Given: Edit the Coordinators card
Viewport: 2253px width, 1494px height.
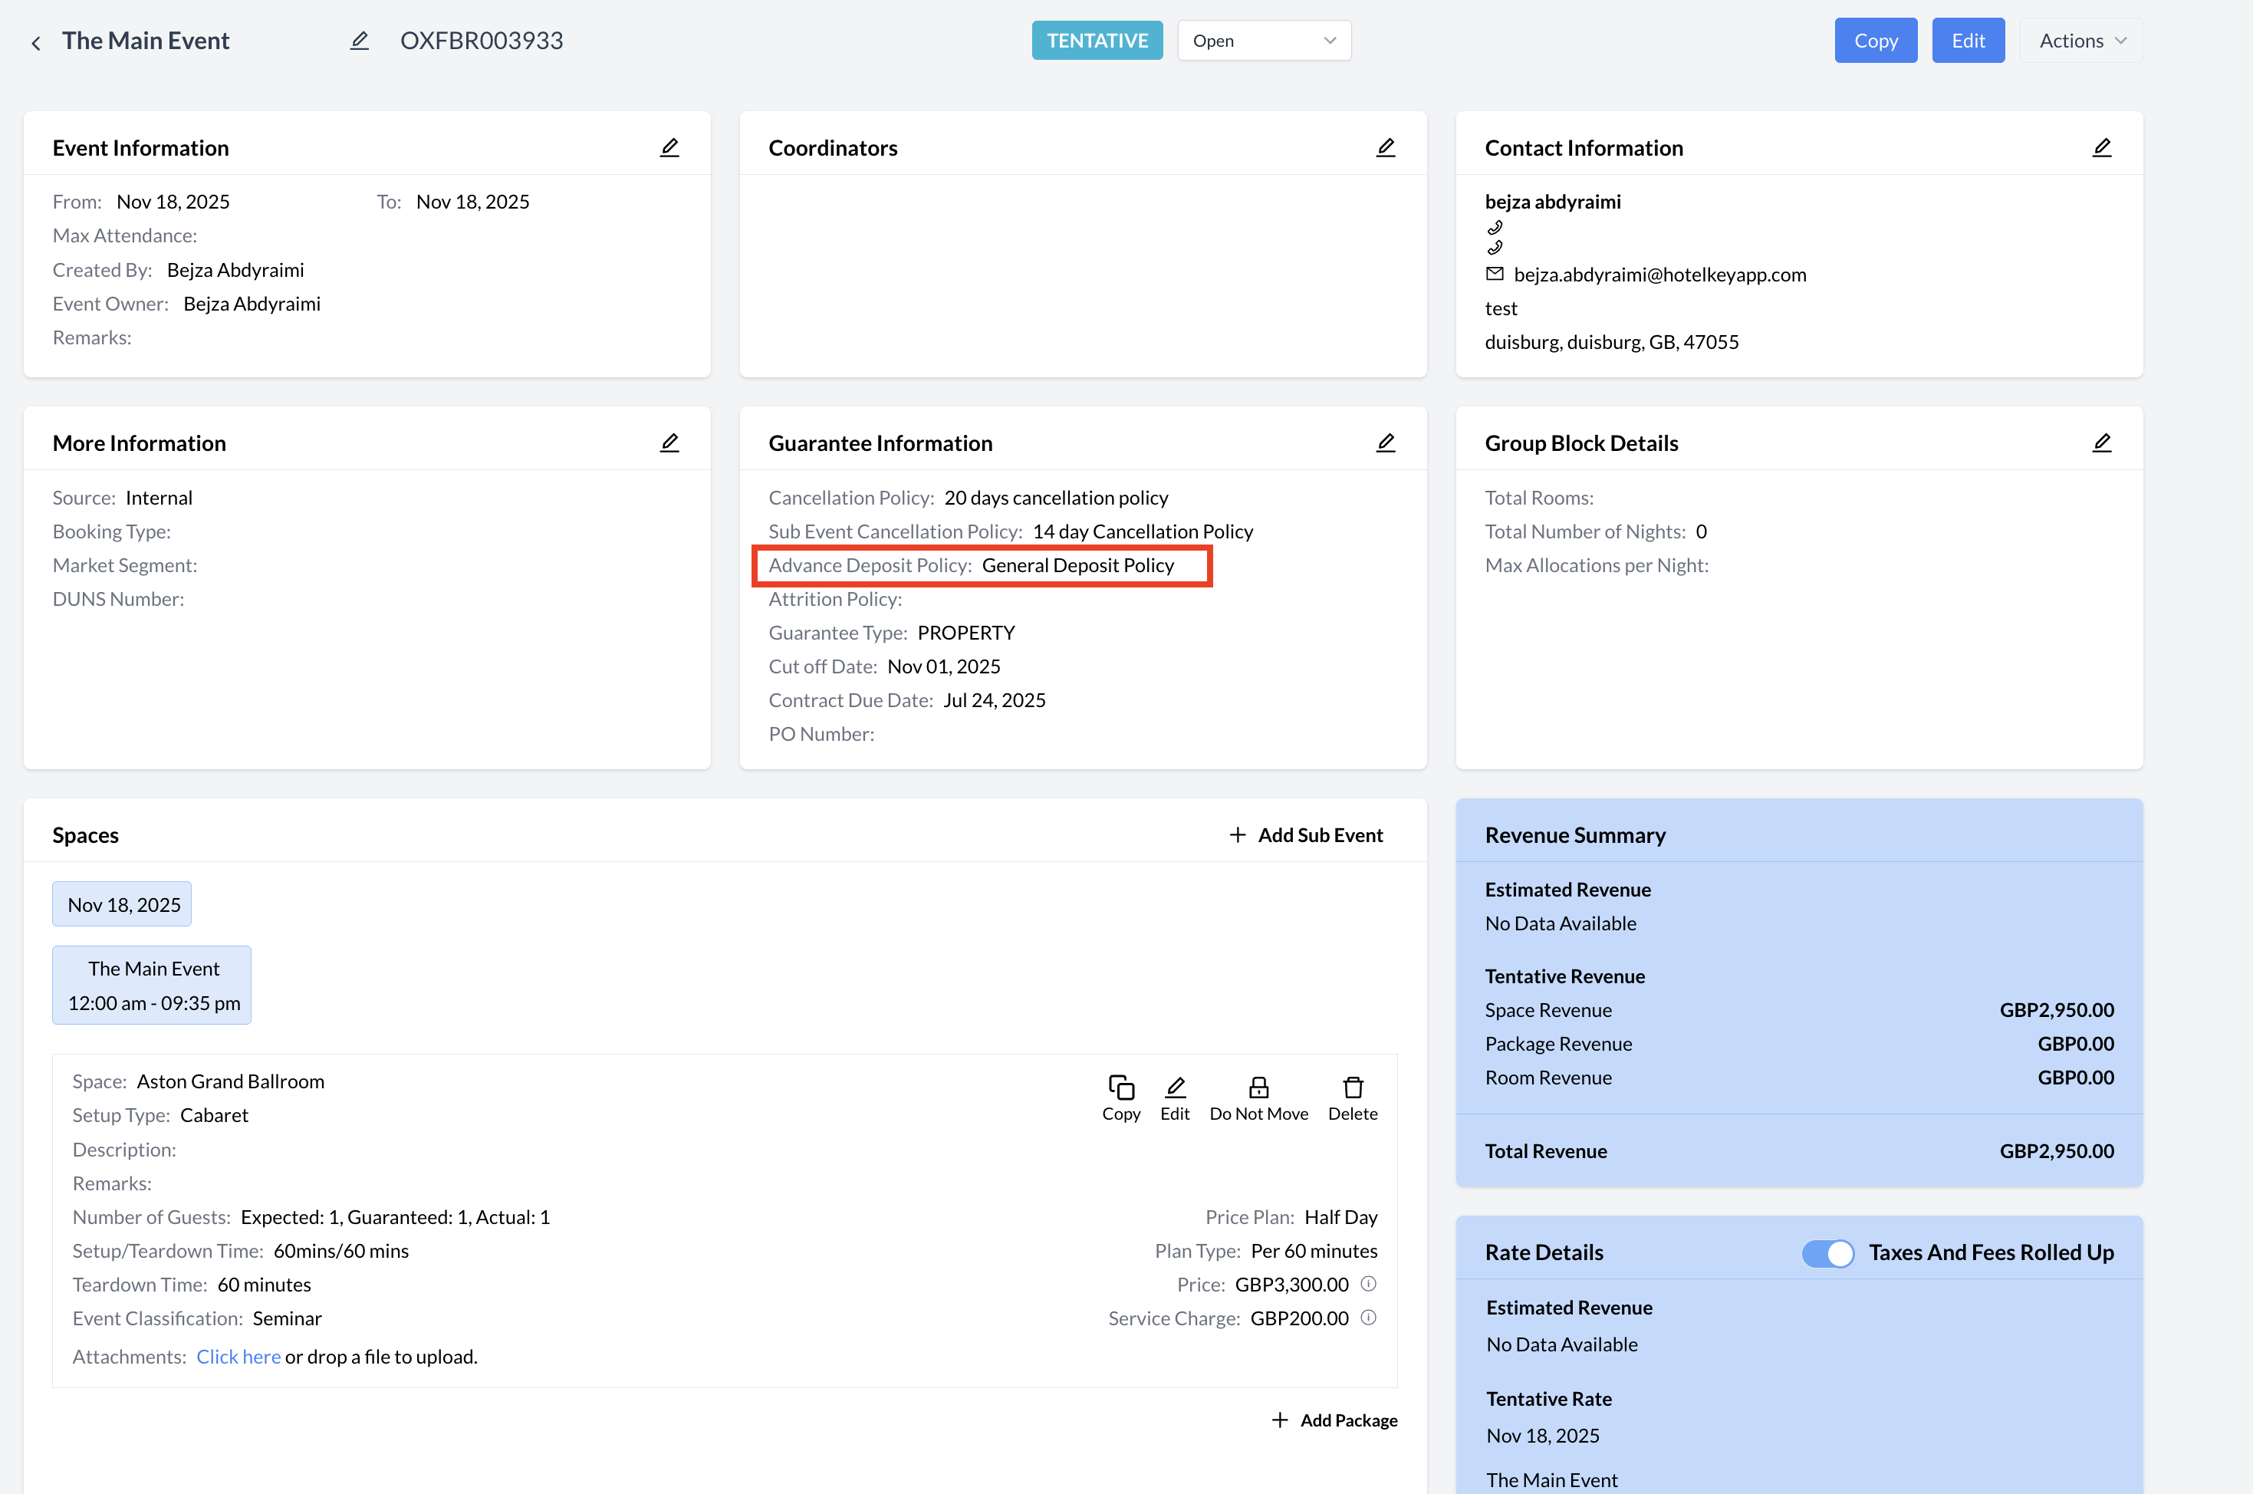Looking at the screenshot, I should coord(1385,148).
